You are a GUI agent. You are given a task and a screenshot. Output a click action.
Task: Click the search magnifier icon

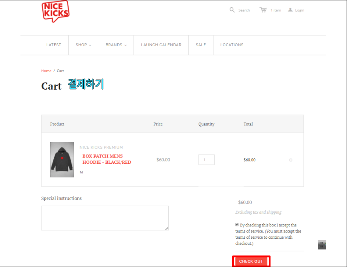click(232, 10)
